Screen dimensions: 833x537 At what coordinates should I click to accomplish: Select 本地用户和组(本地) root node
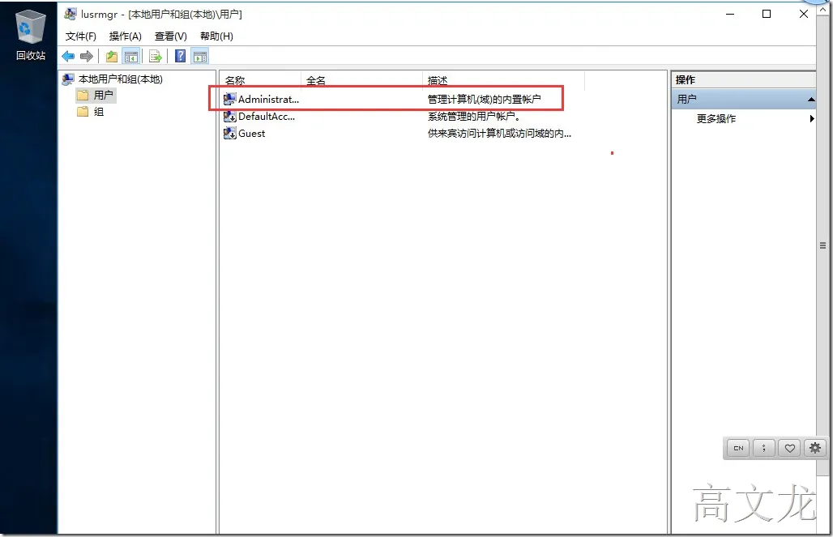121,79
